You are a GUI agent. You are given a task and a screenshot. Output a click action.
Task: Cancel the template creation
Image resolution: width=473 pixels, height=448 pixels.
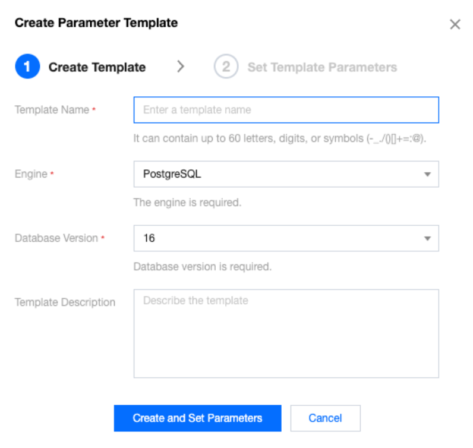click(325, 418)
